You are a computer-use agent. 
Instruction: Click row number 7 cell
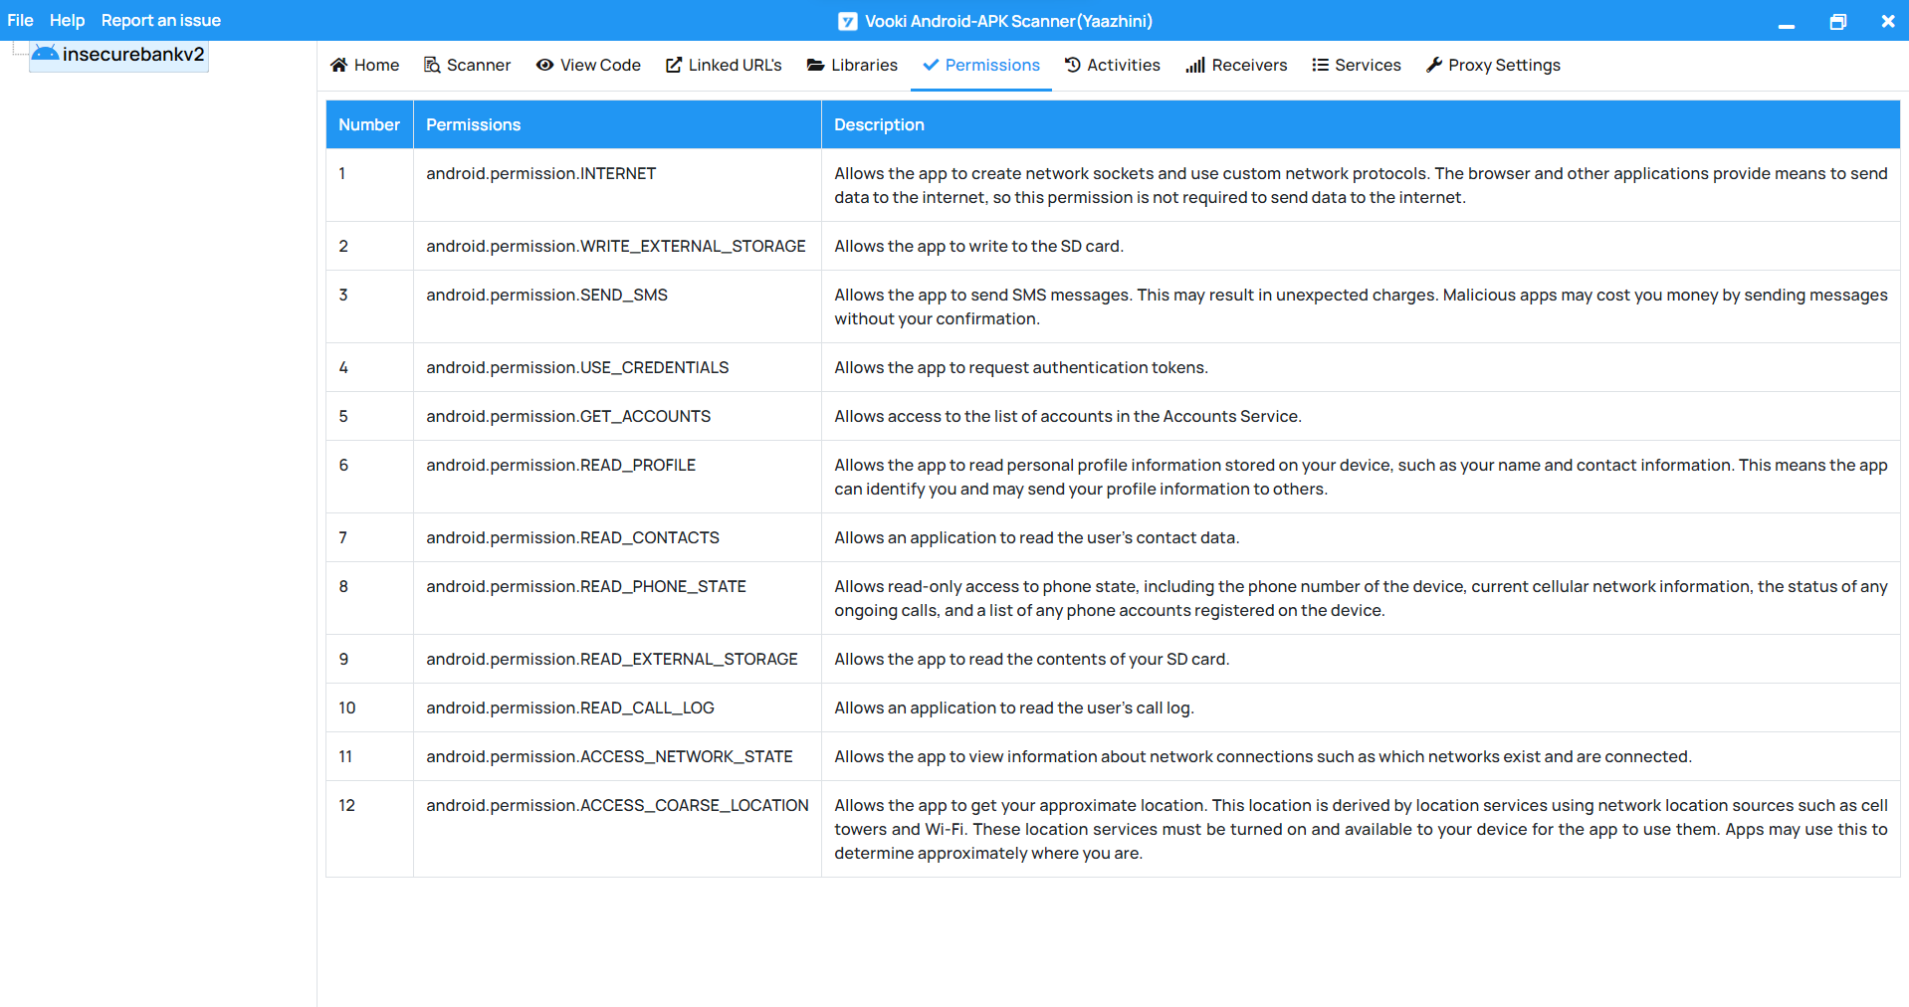[369, 537]
